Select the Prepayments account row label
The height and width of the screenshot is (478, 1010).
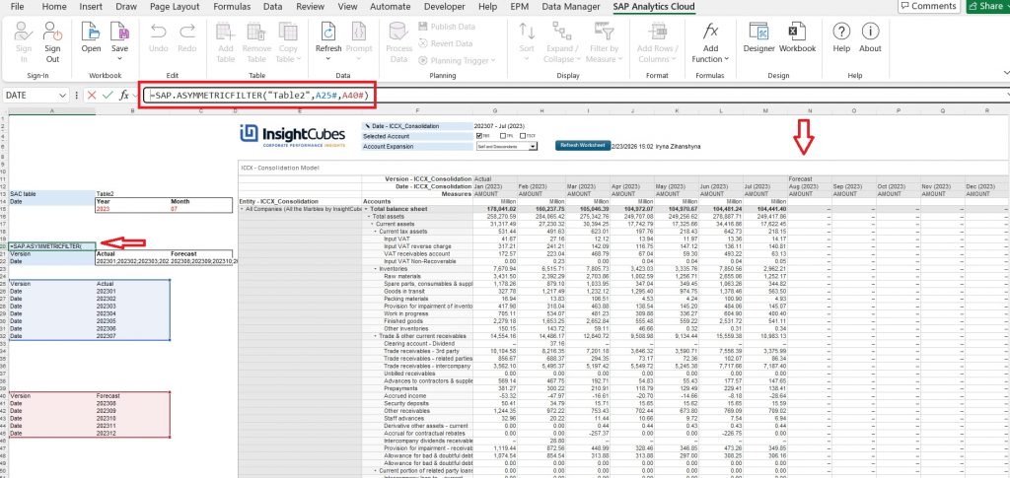coord(399,388)
